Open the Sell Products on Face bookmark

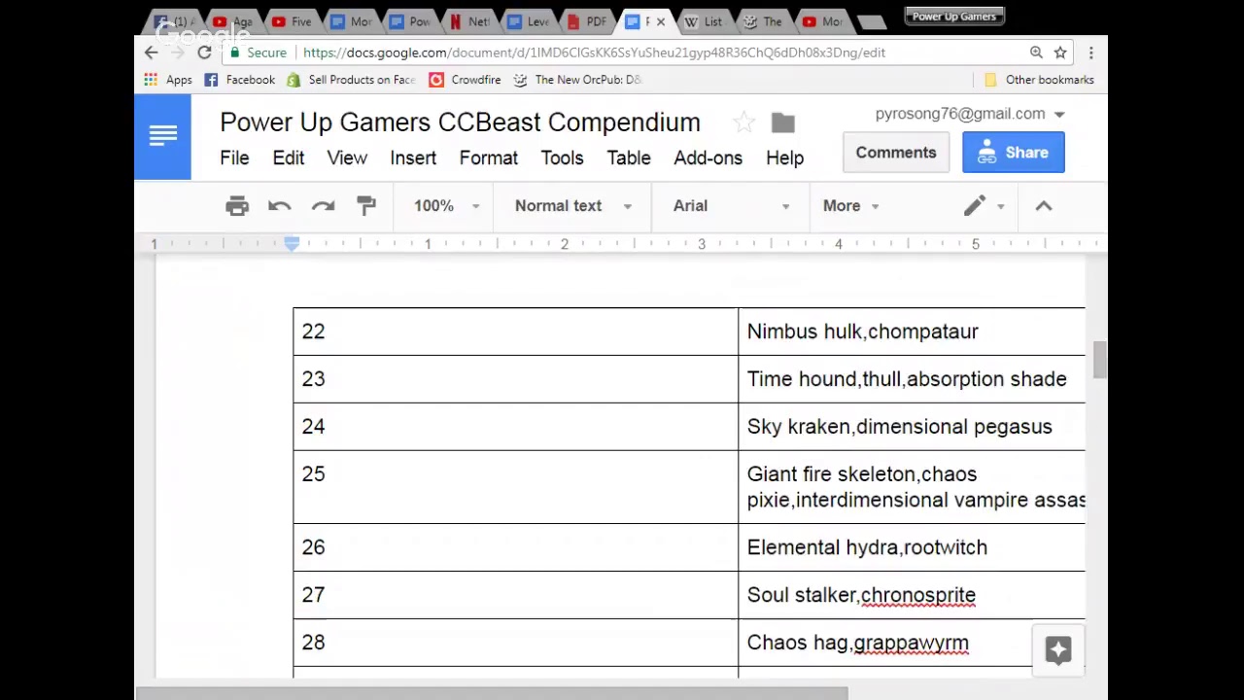click(351, 80)
